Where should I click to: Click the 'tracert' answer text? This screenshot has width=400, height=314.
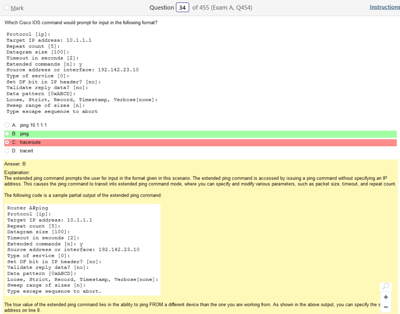[27, 151]
